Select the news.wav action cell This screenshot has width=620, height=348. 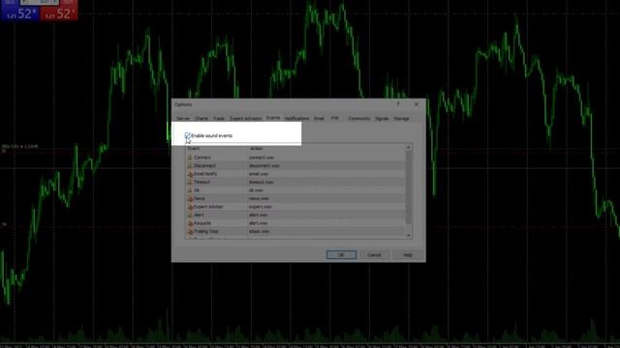tap(259, 198)
